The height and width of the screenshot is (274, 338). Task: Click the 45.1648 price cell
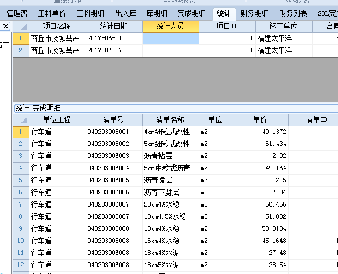(260, 241)
